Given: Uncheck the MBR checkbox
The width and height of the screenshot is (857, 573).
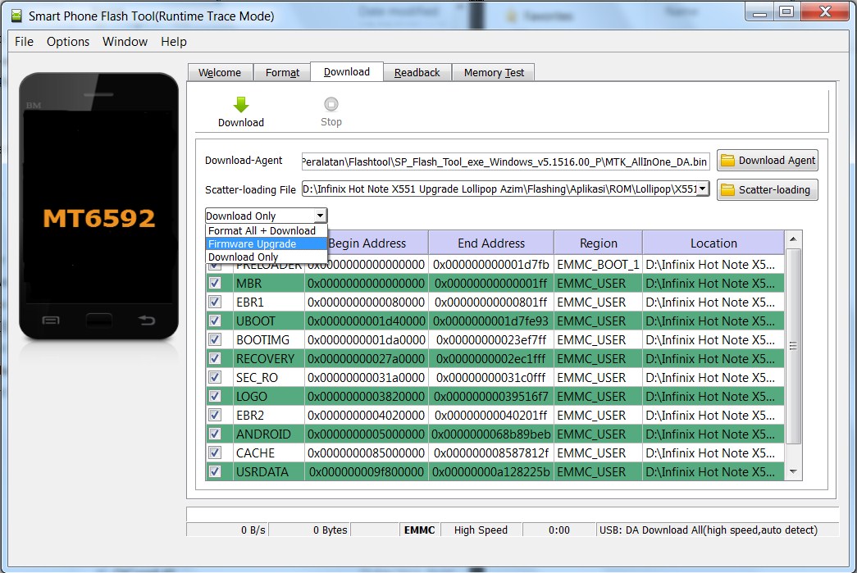Looking at the screenshot, I should (x=215, y=283).
